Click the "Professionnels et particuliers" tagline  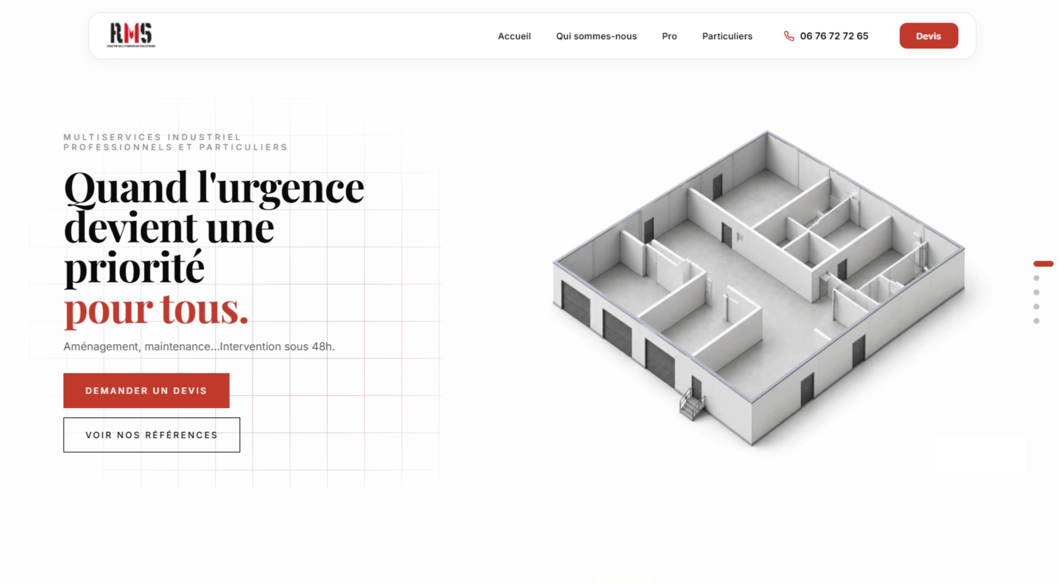tap(175, 147)
